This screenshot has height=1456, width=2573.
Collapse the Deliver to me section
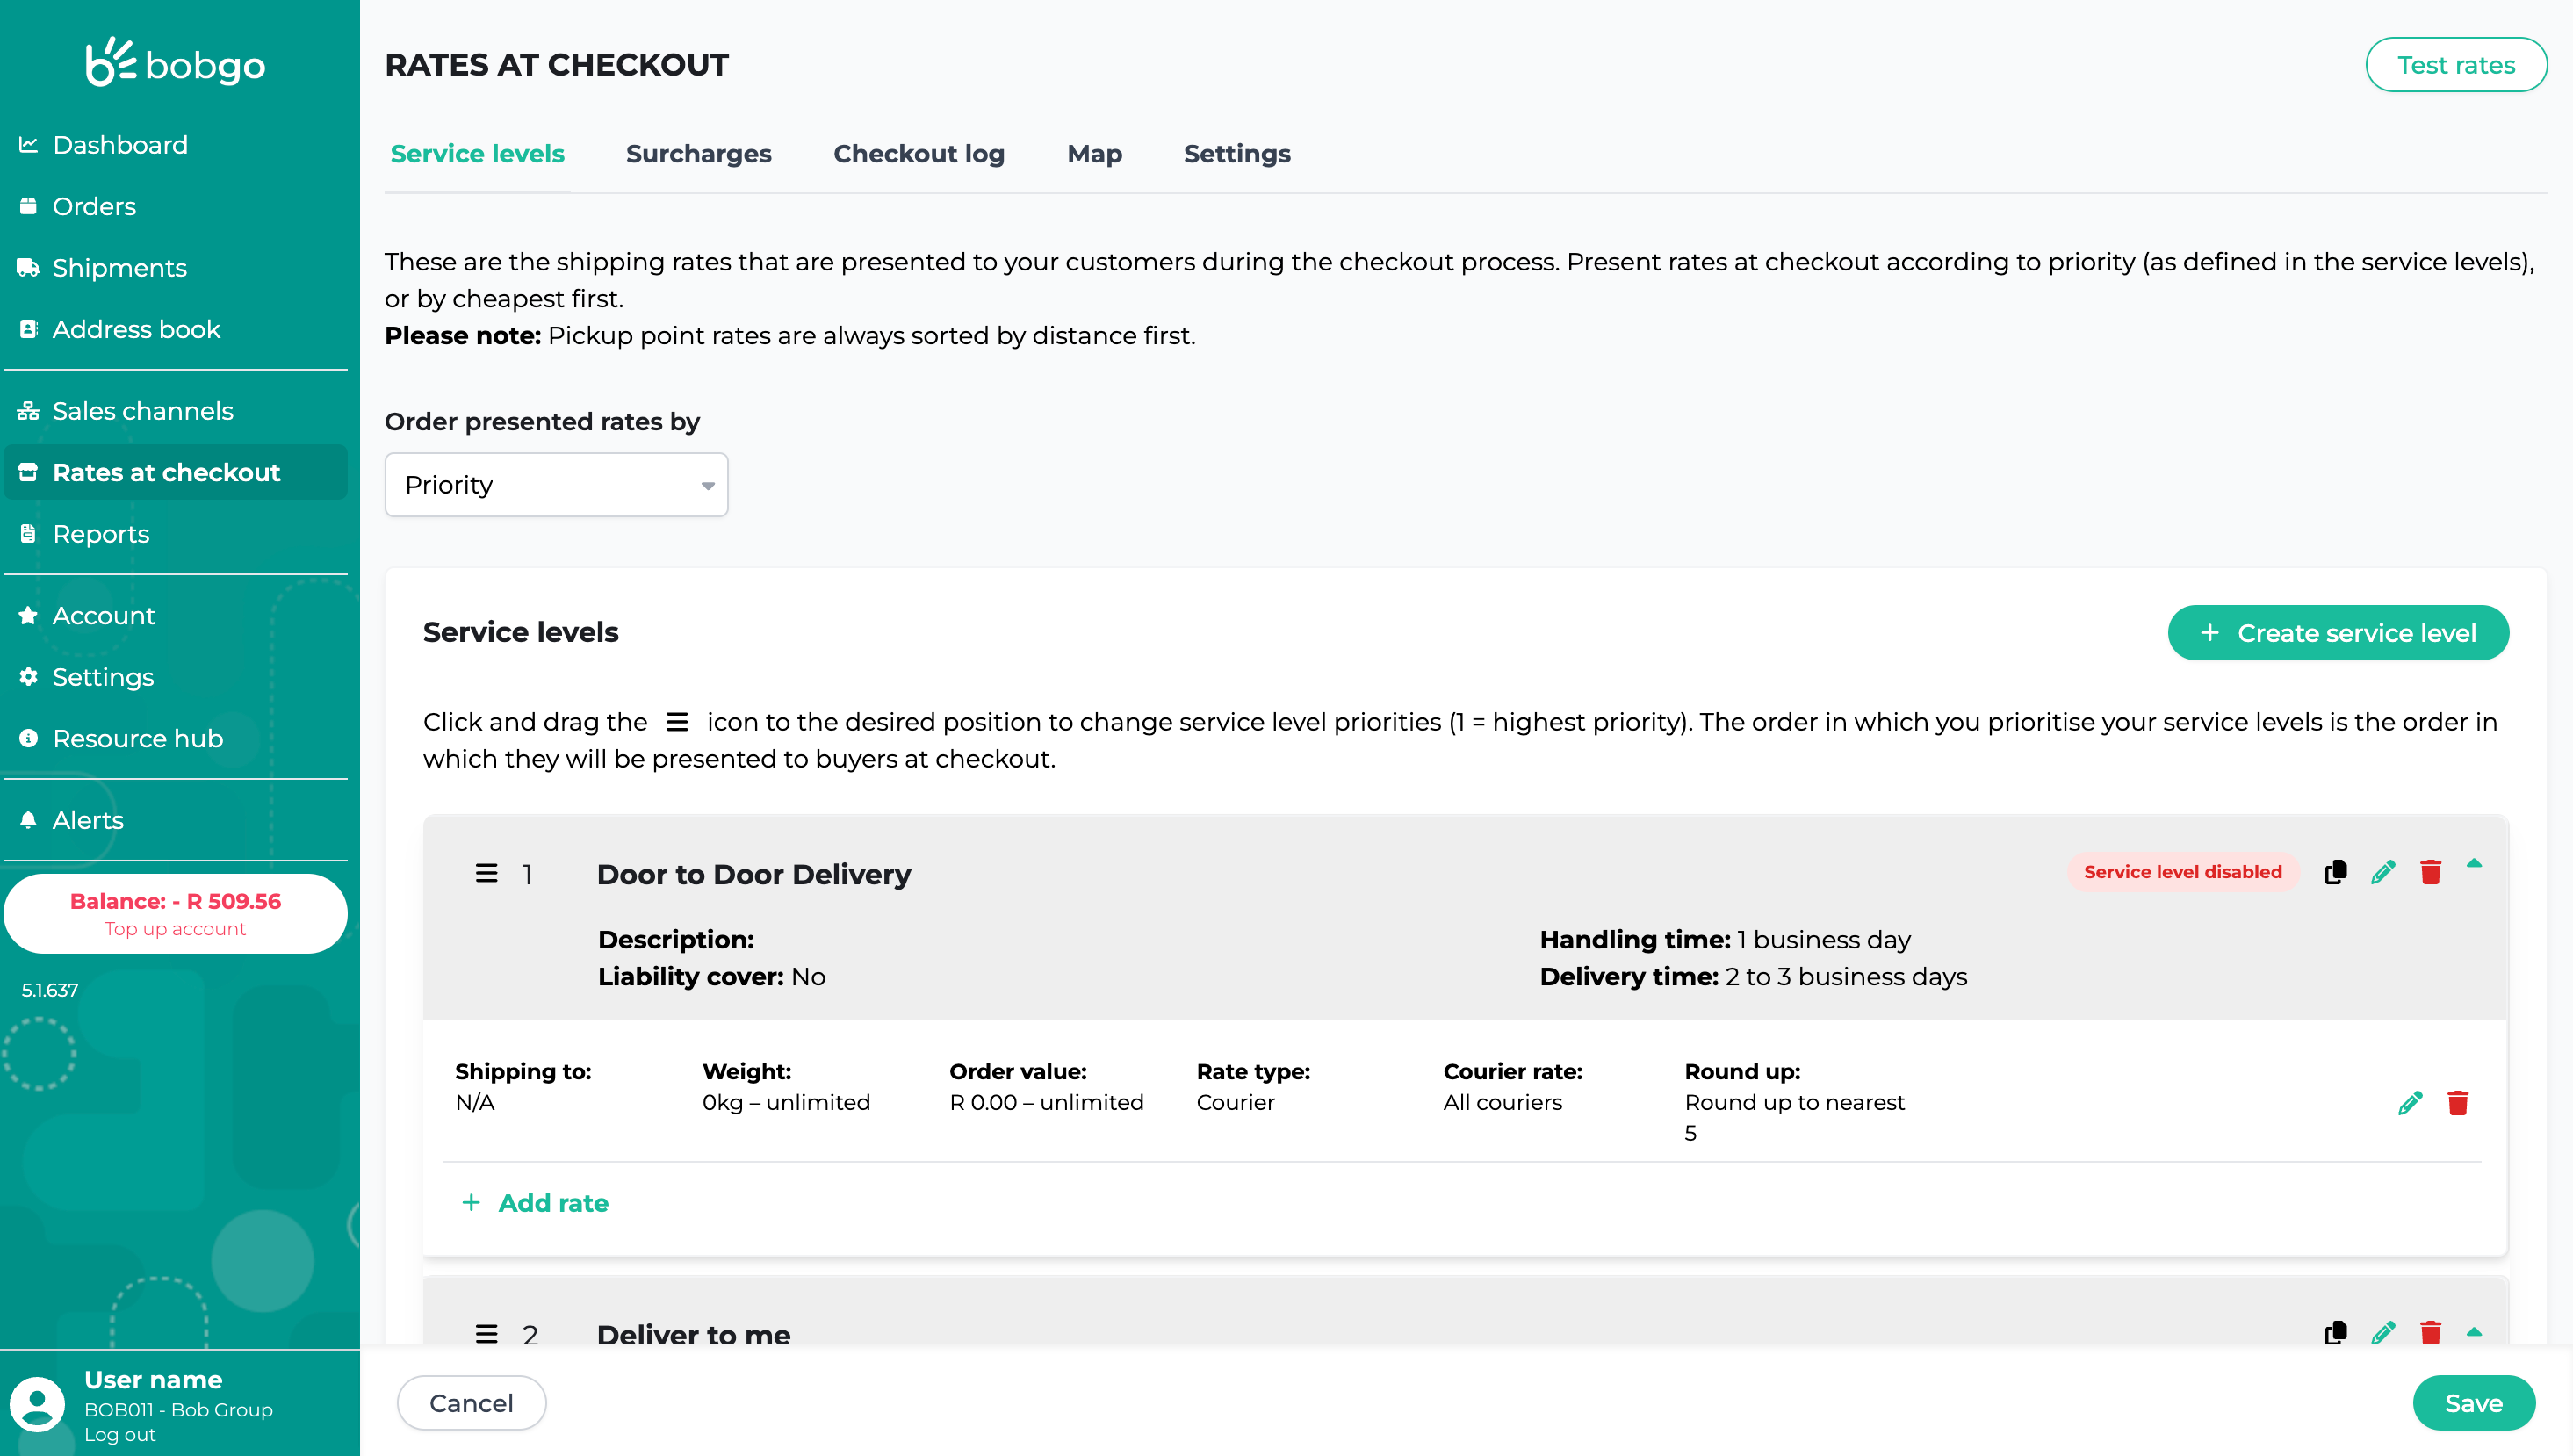pyautogui.click(x=2474, y=1332)
